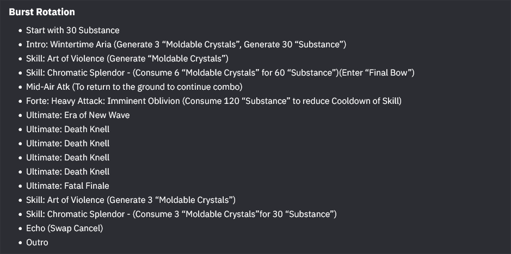Click the first Skill: Art of Violence line
The image size is (511, 254).
click(x=127, y=59)
